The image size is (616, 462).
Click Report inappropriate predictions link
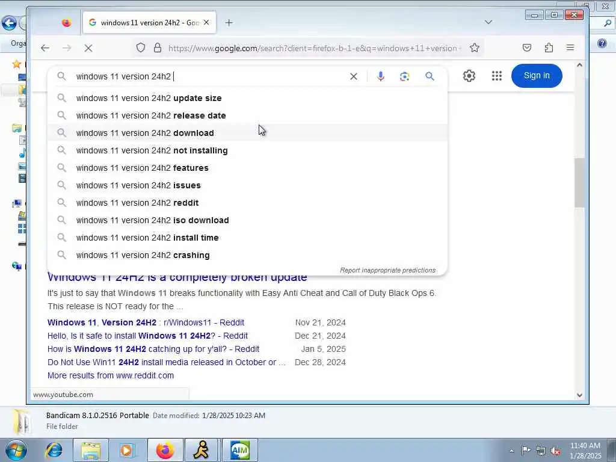388,270
